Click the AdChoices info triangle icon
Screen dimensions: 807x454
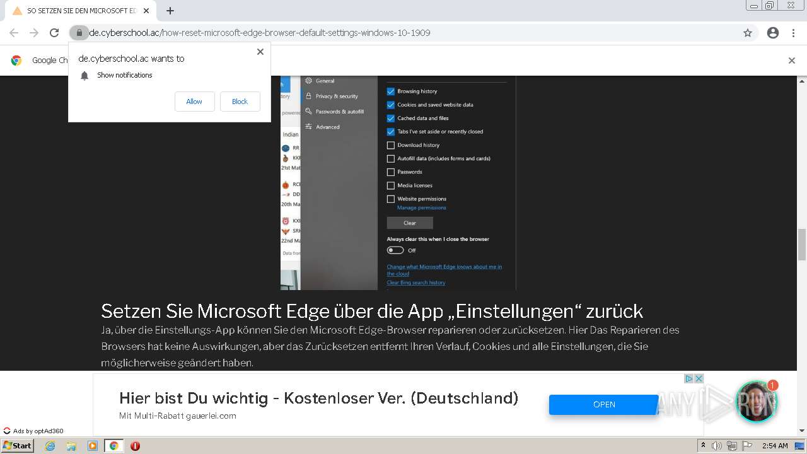point(689,379)
